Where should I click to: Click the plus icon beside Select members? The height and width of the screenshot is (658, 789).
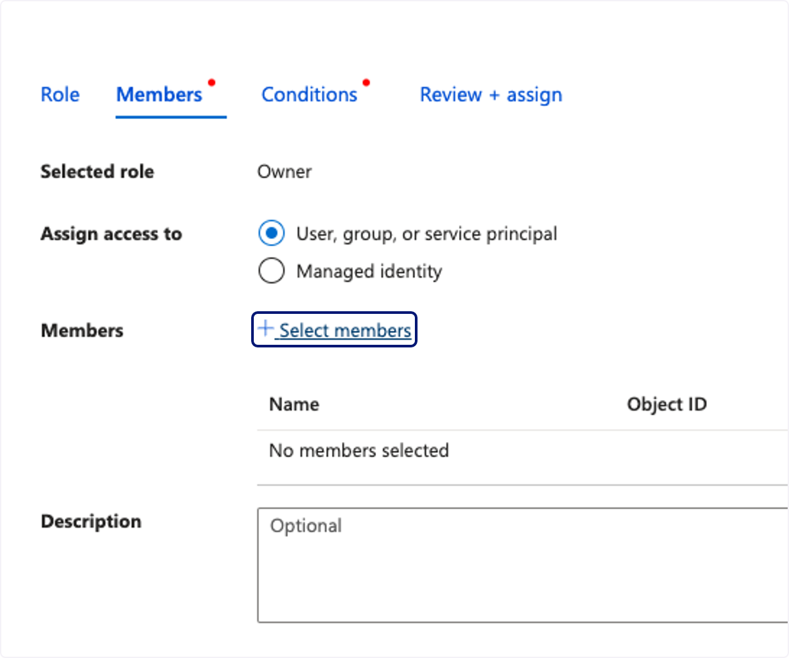coord(265,329)
